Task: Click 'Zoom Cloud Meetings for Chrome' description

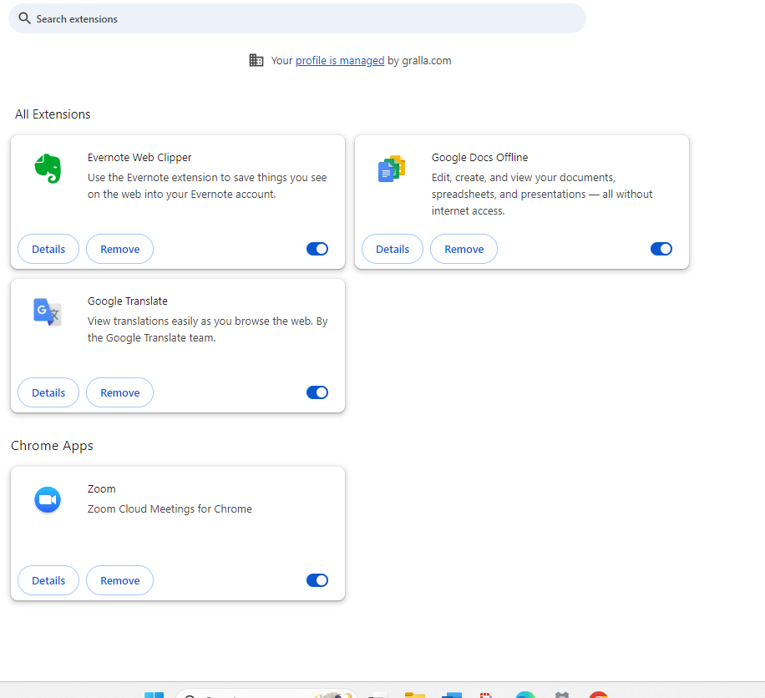Action: coord(170,508)
